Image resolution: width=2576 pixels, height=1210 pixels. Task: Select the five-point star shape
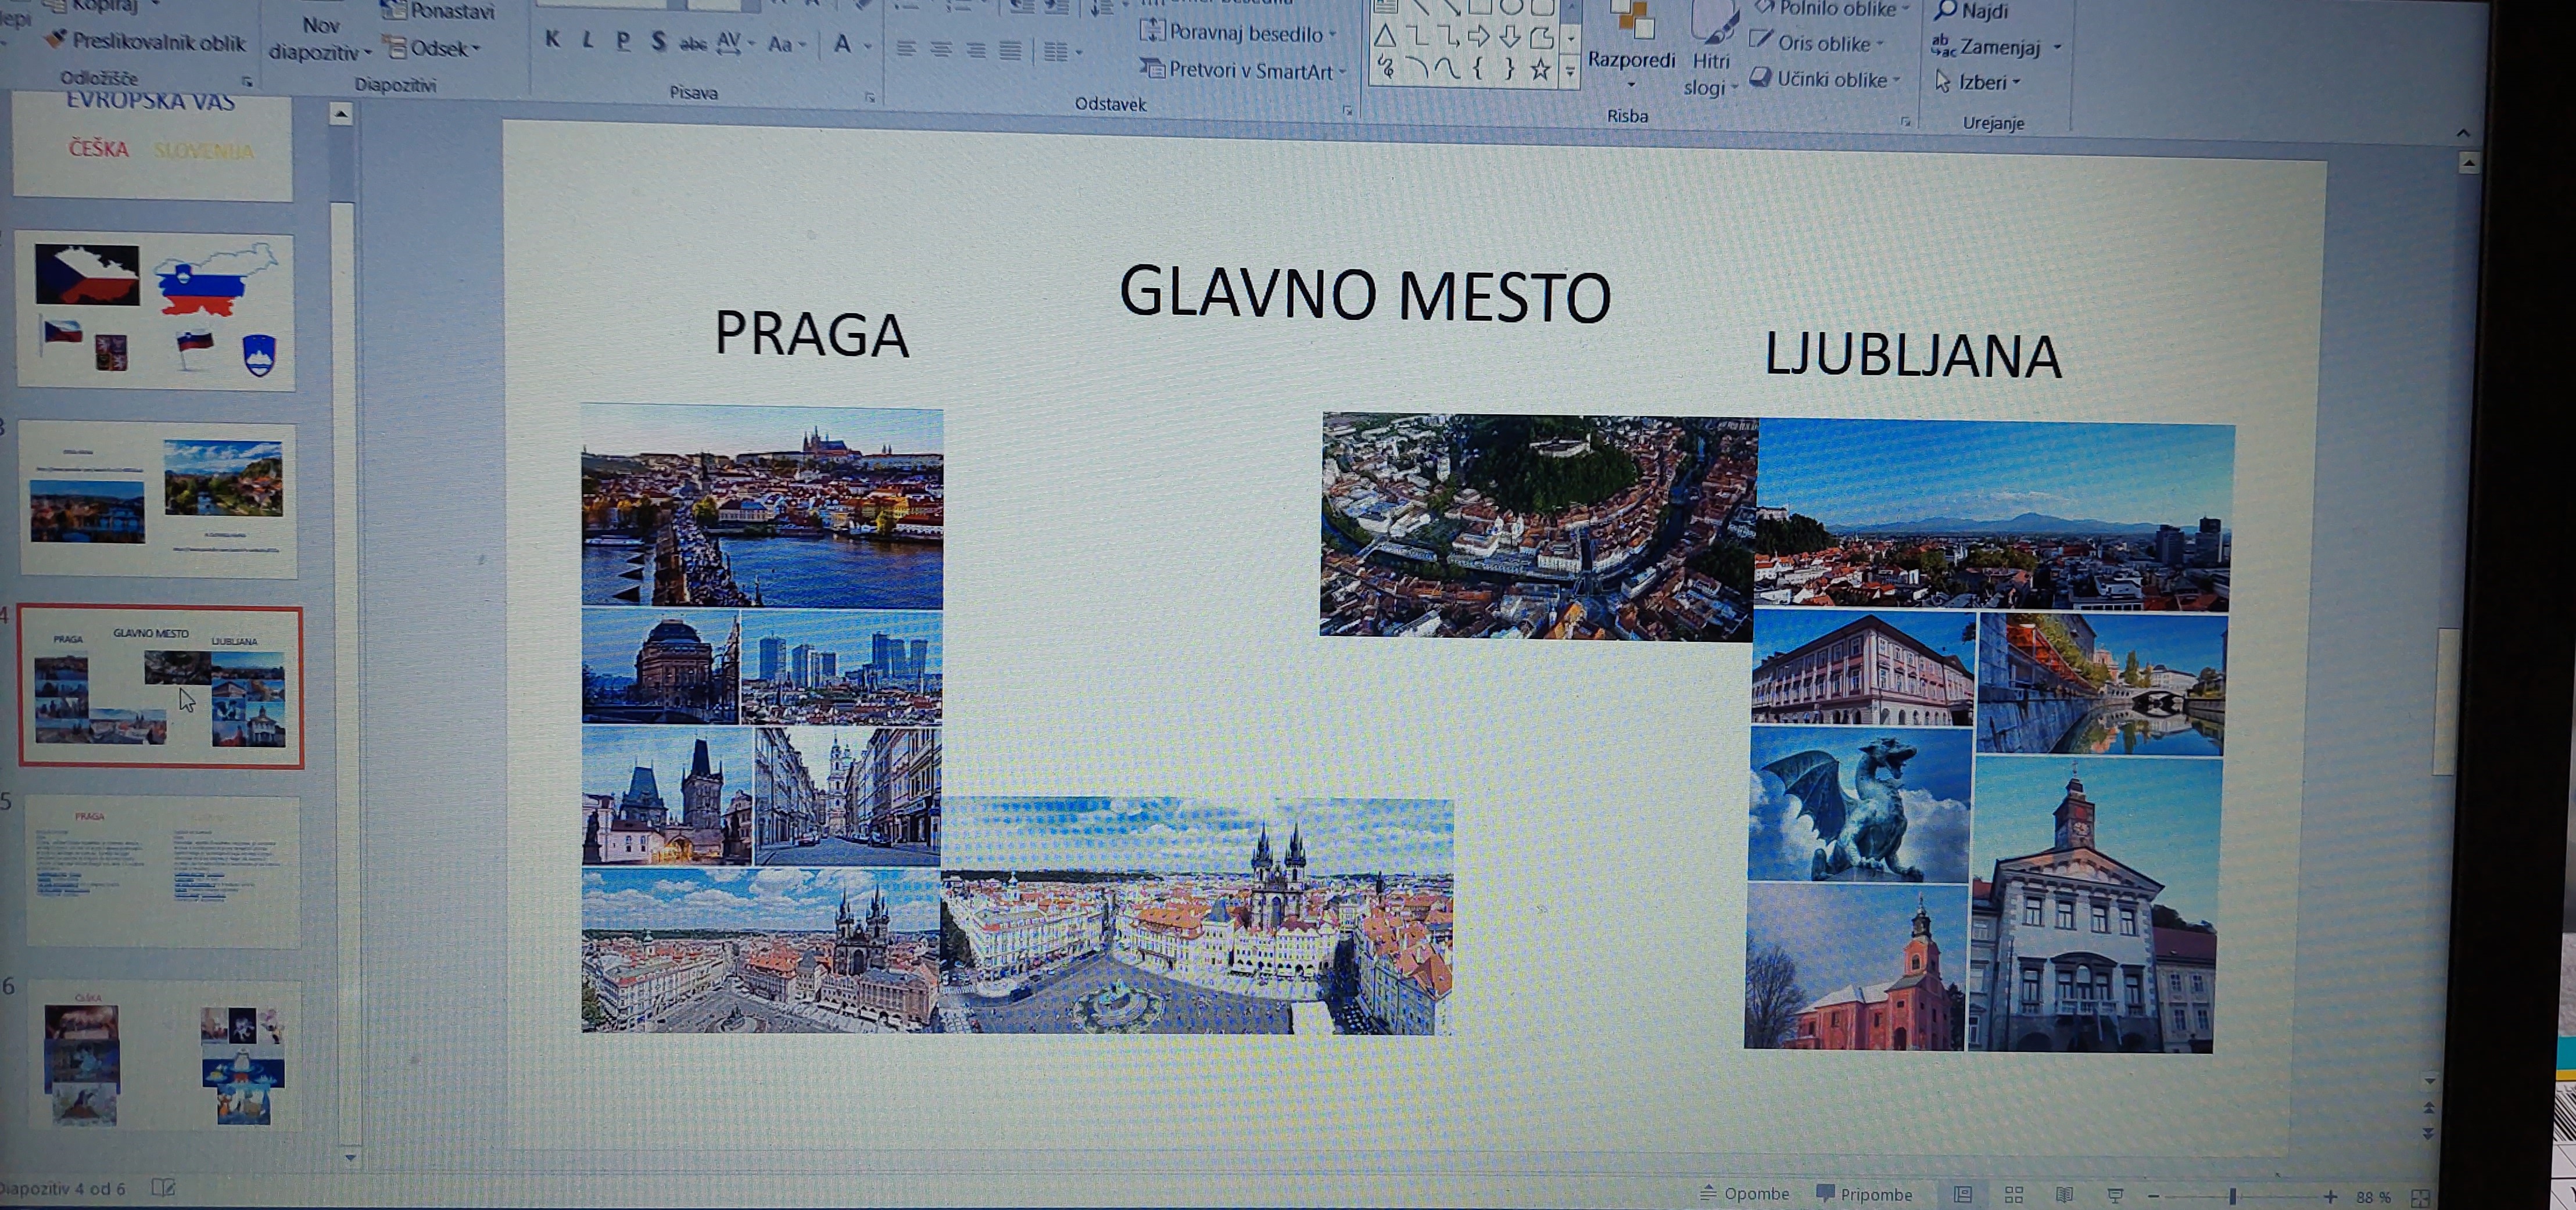click(x=1541, y=69)
